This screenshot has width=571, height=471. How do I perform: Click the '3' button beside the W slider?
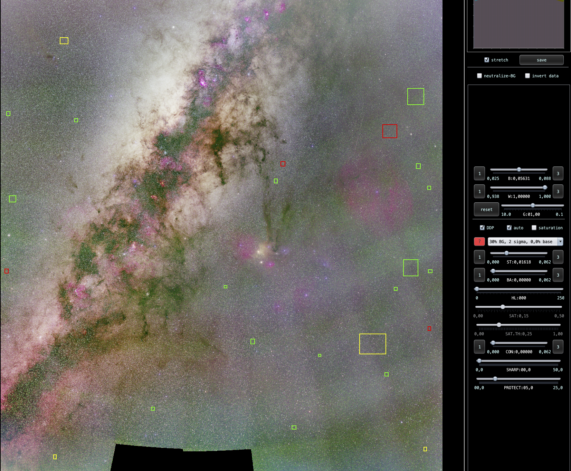pos(558,191)
